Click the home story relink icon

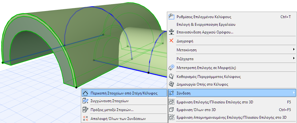(x=171, y=32)
